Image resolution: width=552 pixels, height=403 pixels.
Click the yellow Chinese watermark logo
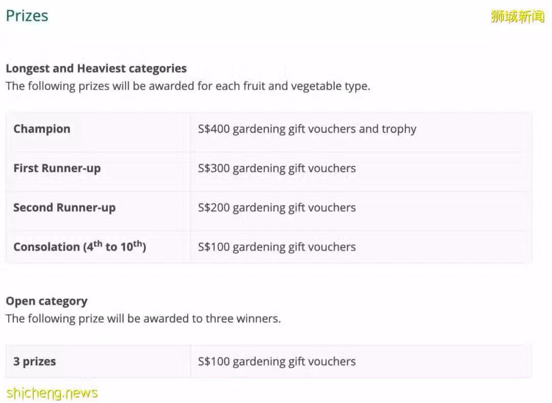click(x=517, y=16)
